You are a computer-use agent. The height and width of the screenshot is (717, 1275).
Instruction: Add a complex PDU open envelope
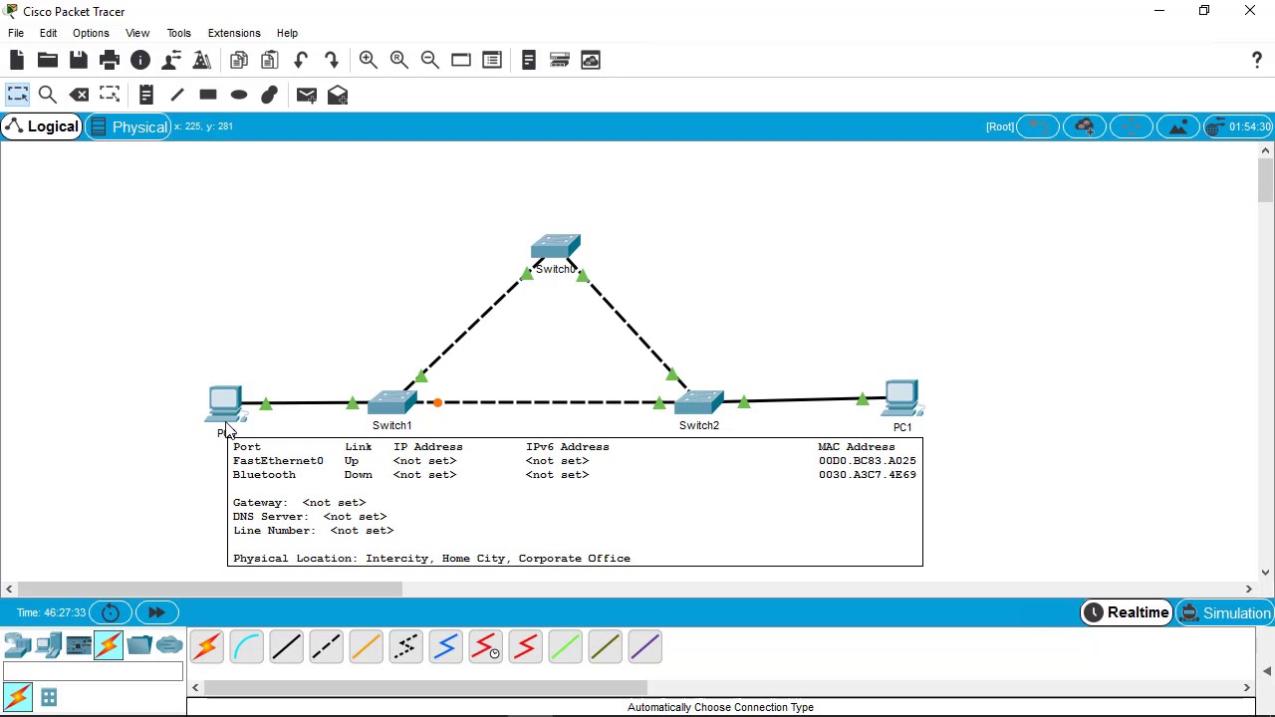pos(338,95)
